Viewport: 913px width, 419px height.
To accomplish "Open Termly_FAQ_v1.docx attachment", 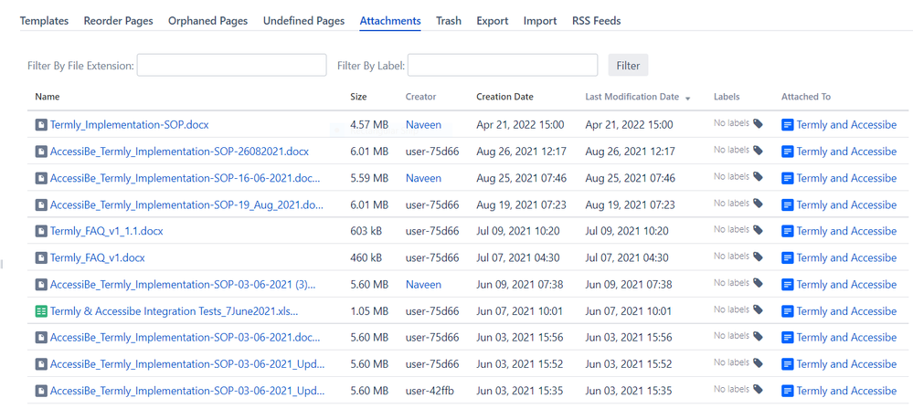I will pyautogui.click(x=97, y=257).
